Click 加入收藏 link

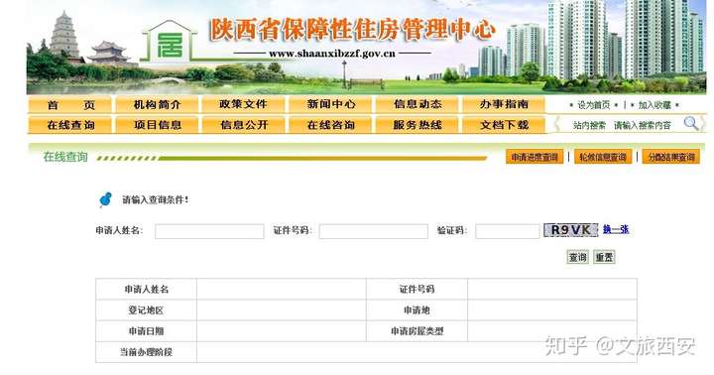point(654,105)
